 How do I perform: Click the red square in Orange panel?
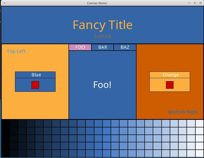[x=170, y=85]
